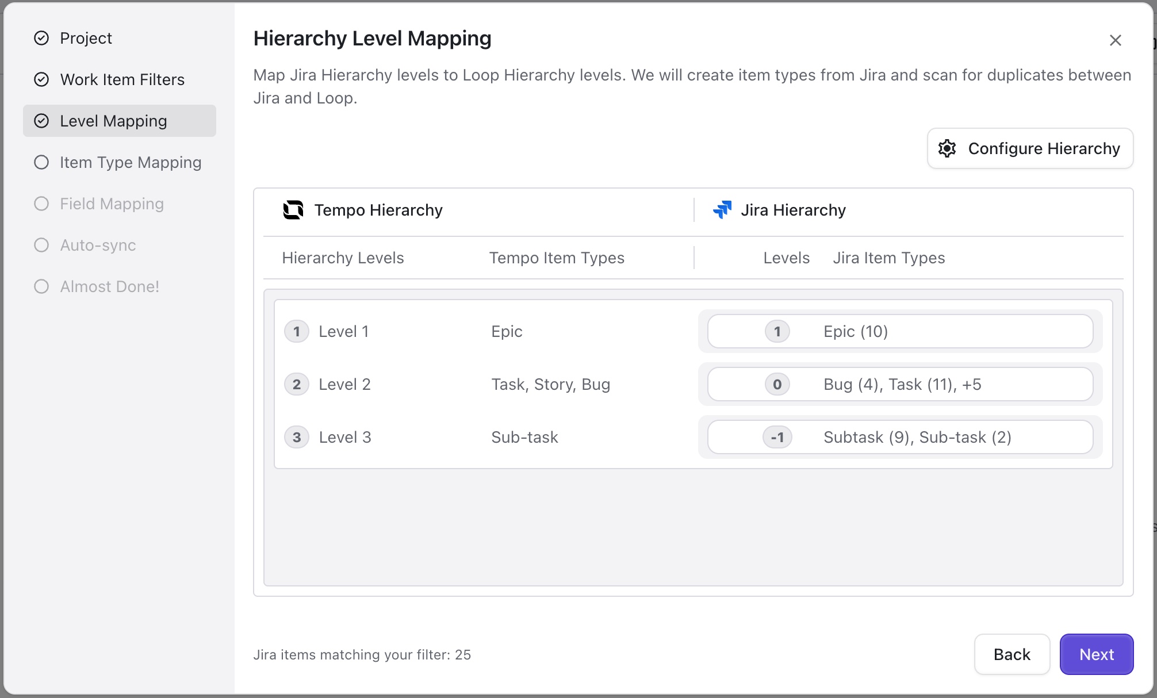Screen dimensions: 1157x698
Task: Click the Level 1 number badge
Action: click(297, 331)
